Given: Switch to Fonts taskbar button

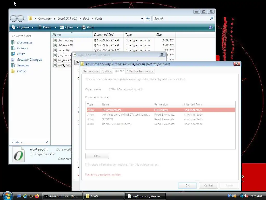Looking at the screenshot, I should [x=104, y=196].
